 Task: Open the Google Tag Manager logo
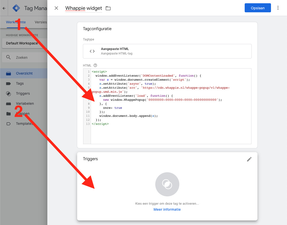tap(16, 8)
